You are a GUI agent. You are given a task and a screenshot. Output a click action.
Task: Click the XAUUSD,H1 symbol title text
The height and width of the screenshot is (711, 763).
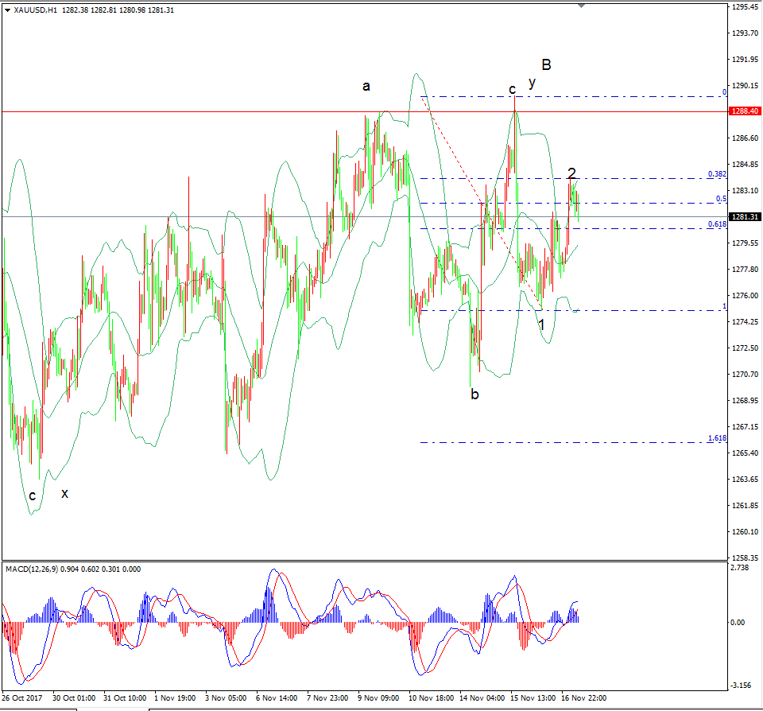(x=36, y=10)
